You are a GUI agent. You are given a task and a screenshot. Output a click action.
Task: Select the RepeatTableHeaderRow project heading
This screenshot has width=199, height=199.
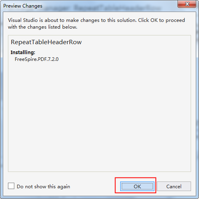click(x=46, y=42)
